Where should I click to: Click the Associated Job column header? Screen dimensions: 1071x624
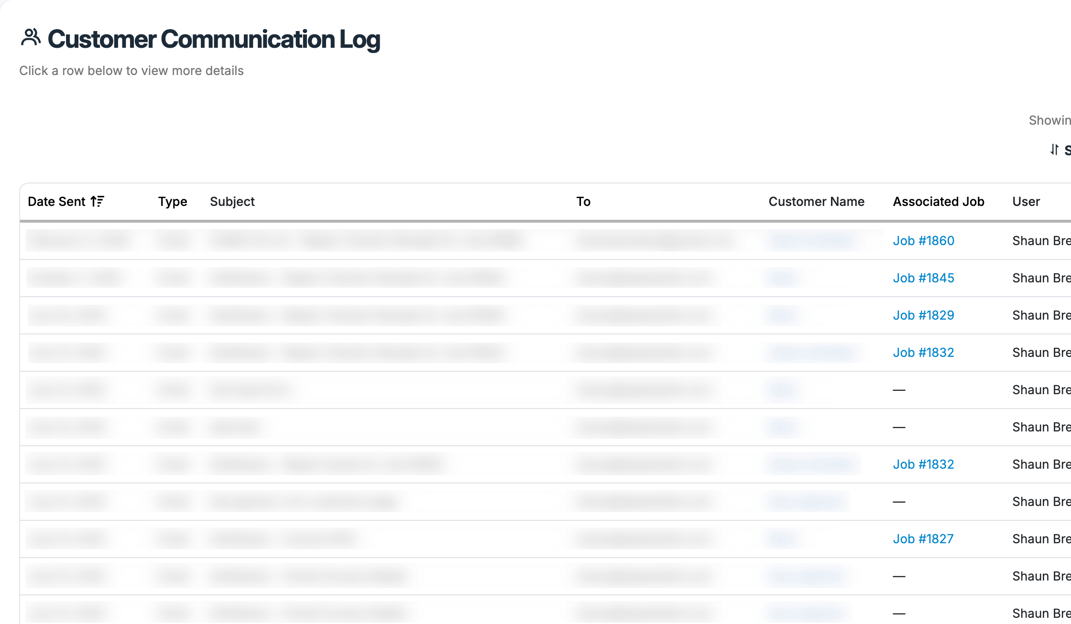point(938,202)
